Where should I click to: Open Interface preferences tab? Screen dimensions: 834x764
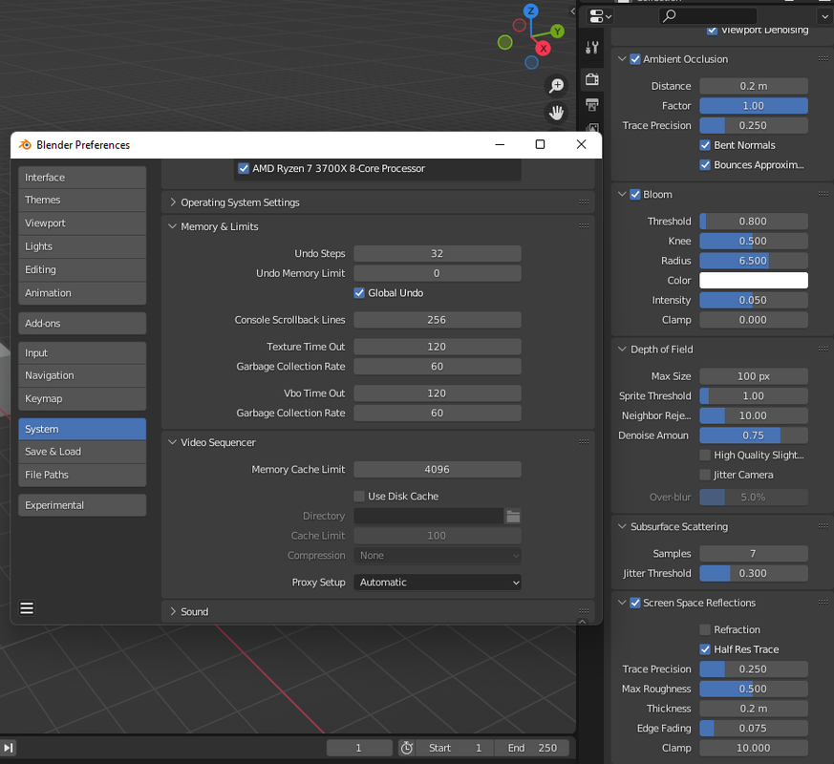[x=82, y=177]
